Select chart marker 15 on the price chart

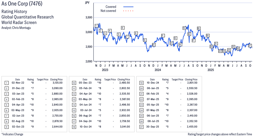(184, 28)
